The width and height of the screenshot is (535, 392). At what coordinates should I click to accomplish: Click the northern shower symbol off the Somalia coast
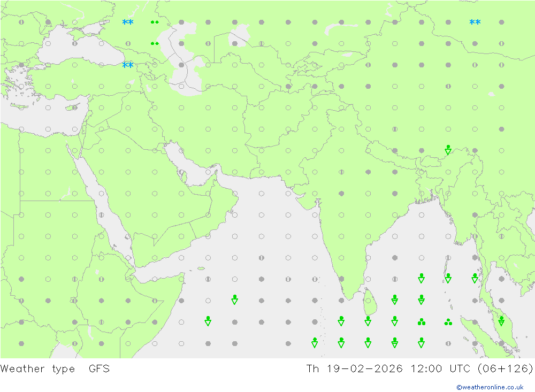(234, 299)
